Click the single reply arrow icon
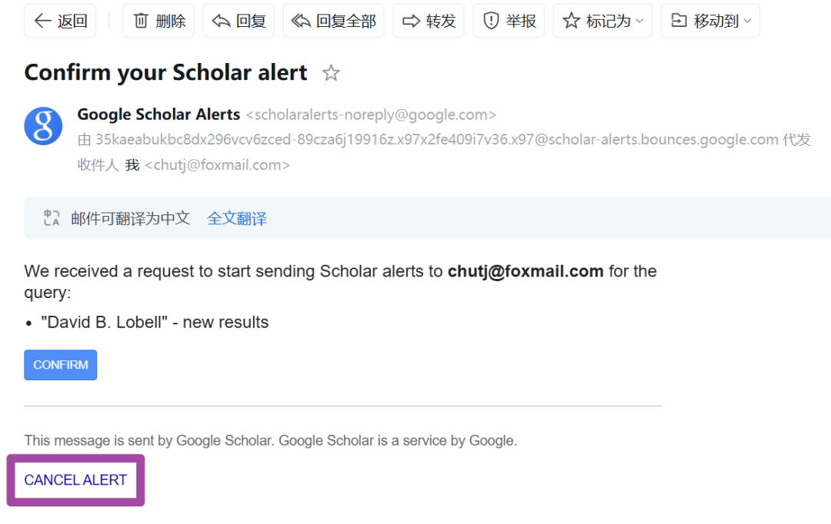 click(221, 22)
